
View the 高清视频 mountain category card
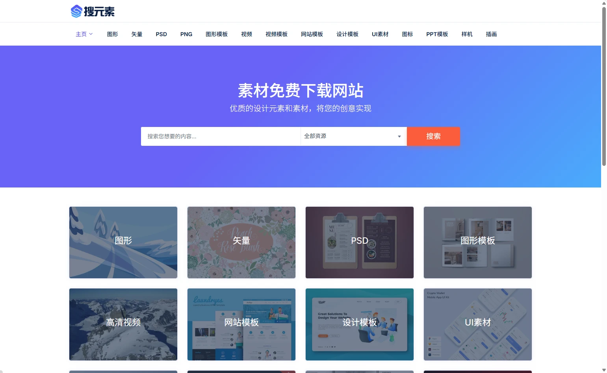click(123, 324)
